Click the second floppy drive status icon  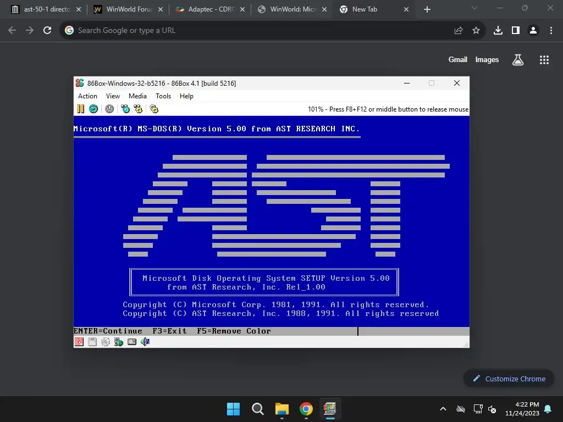point(92,342)
